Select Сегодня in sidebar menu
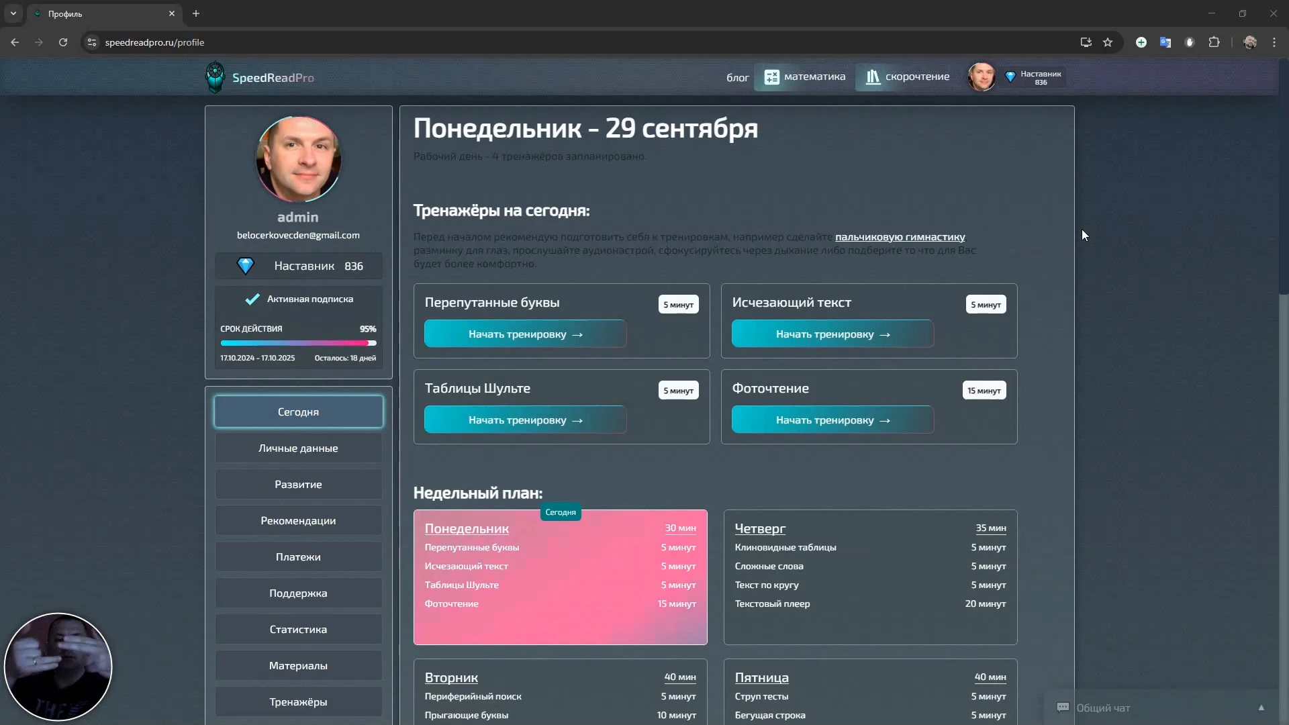The width and height of the screenshot is (1289, 725). pos(299,412)
